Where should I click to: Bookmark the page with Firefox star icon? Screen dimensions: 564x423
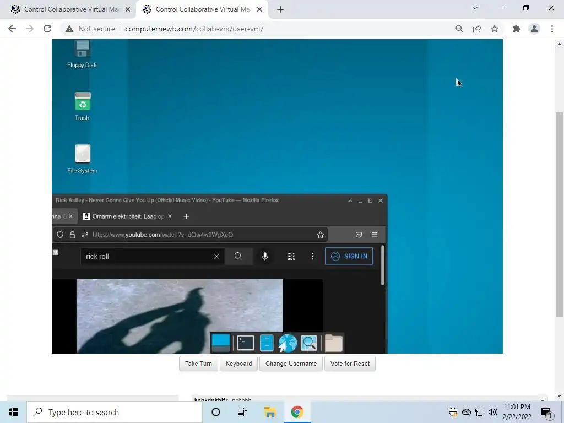320,235
